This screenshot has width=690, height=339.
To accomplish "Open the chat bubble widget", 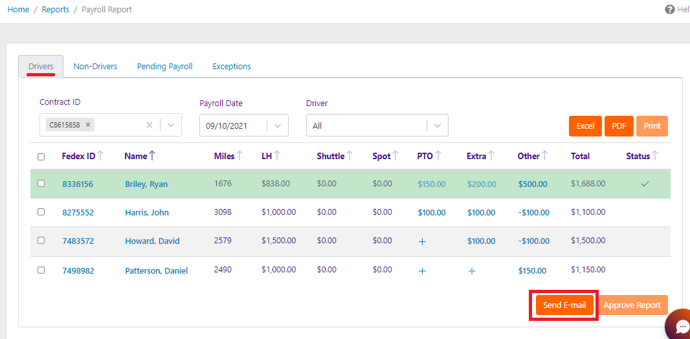I will (x=681, y=326).
